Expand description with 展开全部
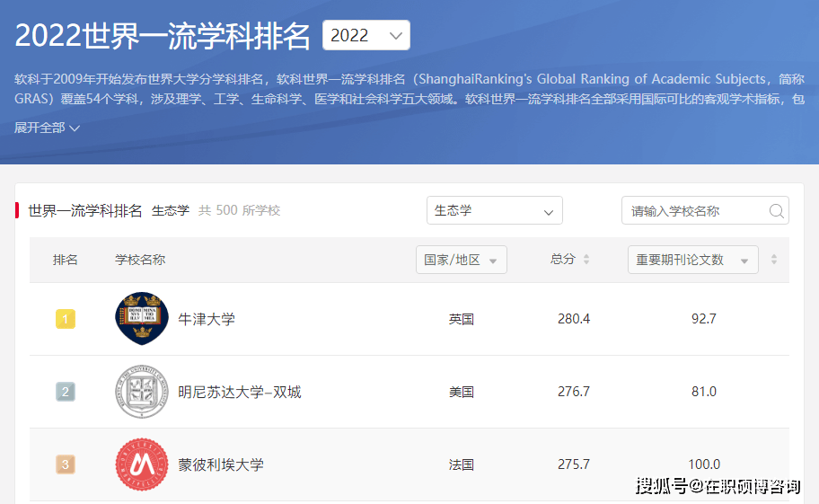 (x=48, y=128)
